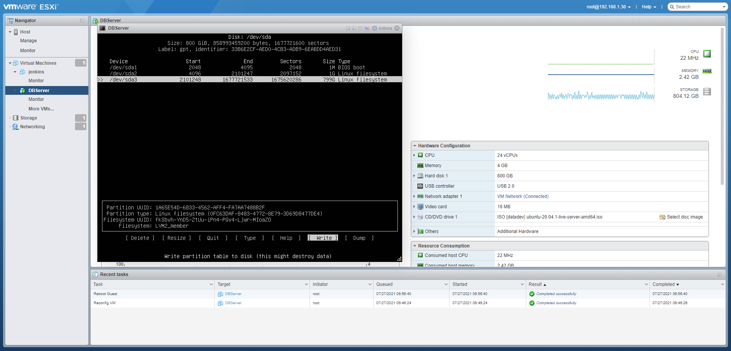Expand the CPU hardware row
The image size is (731, 351).
pyautogui.click(x=414, y=155)
